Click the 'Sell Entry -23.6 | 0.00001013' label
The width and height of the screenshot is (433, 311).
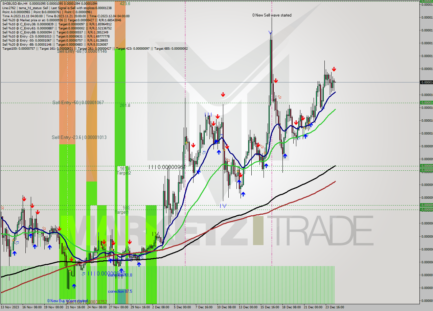tap(79, 137)
